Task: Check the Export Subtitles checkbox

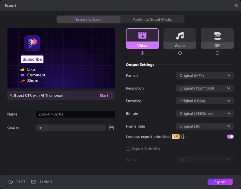Action: tap(128, 149)
